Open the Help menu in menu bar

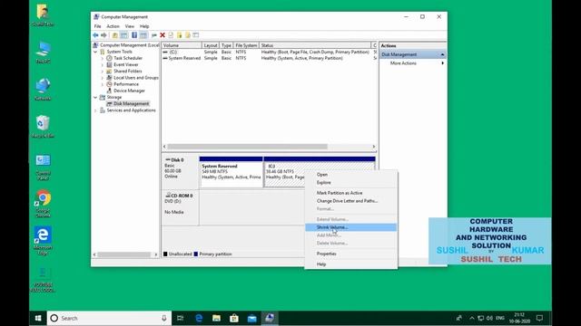click(144, 26)
